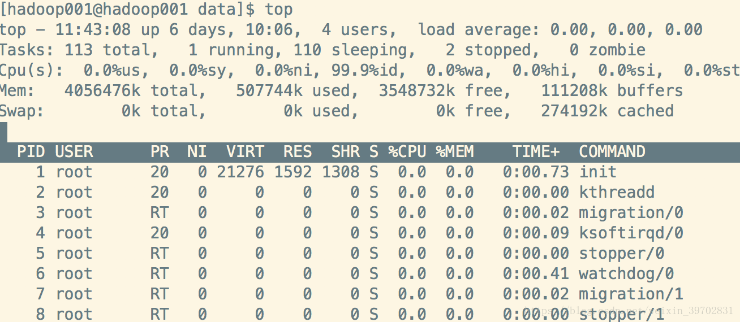Select the watchdog/0 time 0:00.41

(536, 273)
